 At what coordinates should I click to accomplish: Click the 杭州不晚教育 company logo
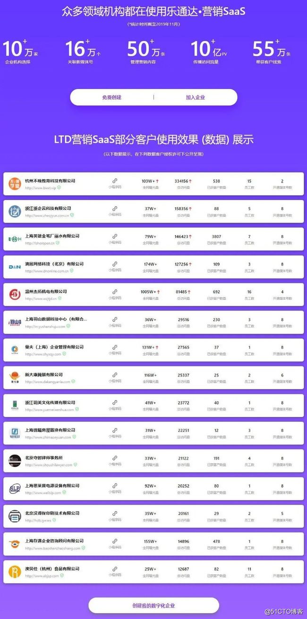[x=14, y=184]
